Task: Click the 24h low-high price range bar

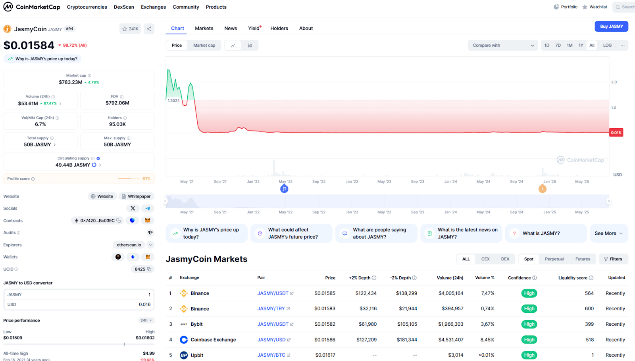Action: pos(79,344)
